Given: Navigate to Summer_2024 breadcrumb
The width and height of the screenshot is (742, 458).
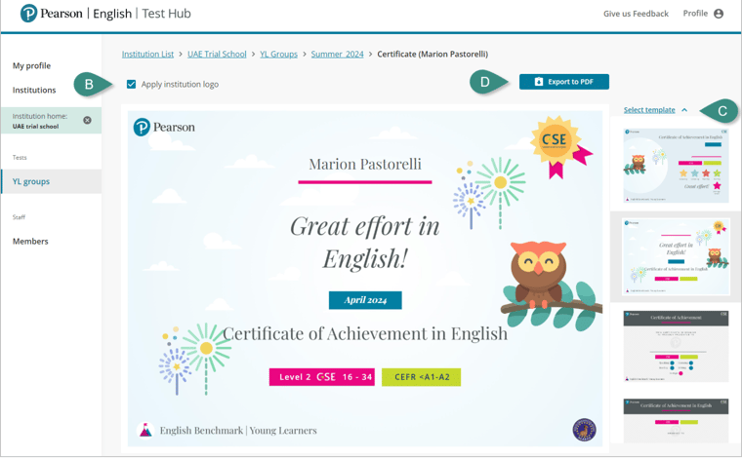Looking at the screenshot, I should (x=338, y=54).
